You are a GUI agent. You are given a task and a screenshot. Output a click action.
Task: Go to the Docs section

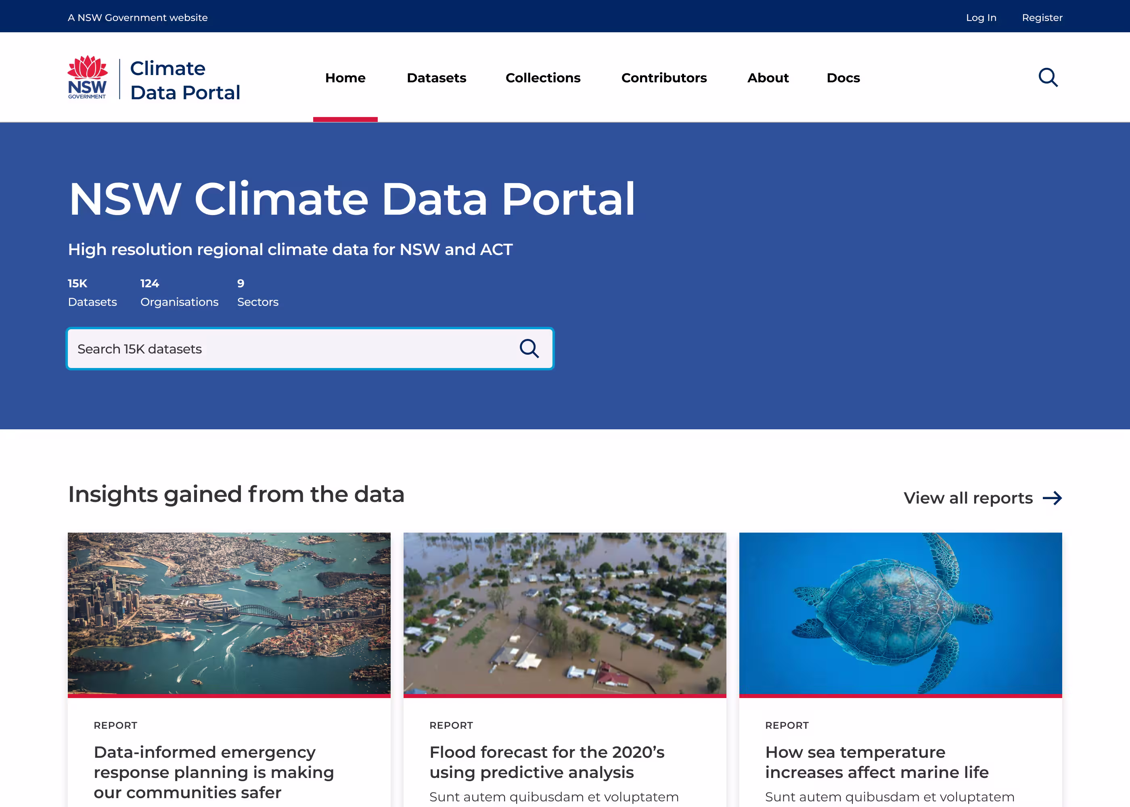pyautogui.click(x=843, y=77)
